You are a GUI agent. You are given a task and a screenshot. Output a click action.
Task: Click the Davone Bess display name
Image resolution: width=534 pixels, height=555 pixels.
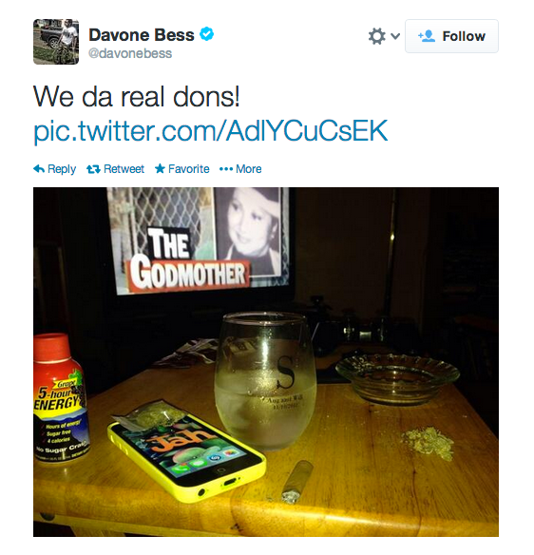142,34
